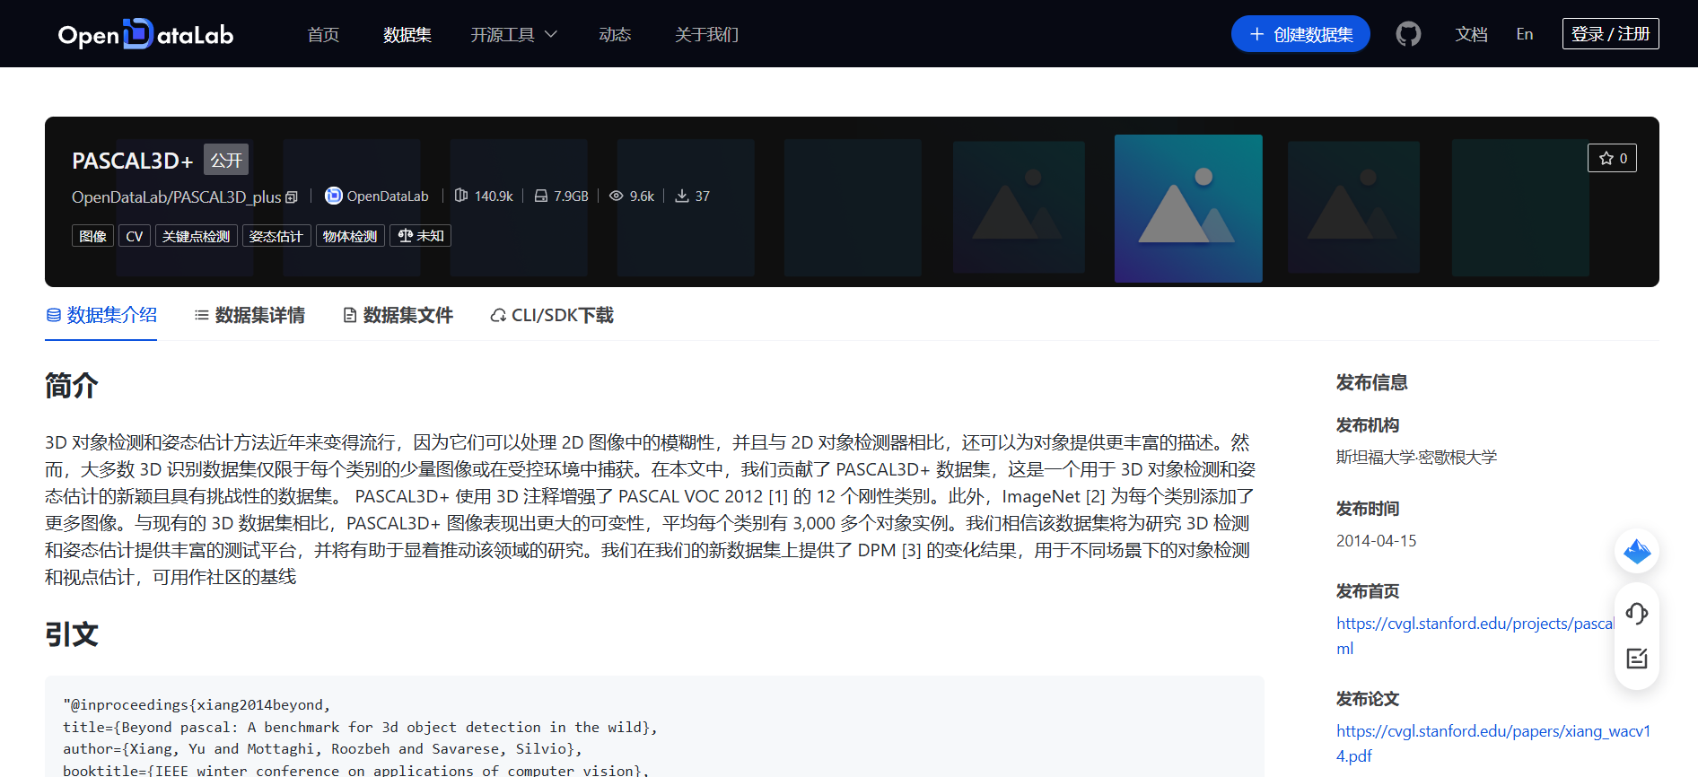Image resolution: width=1698 pixels, height=777 pixels.
Task: Click the 图像 tag
Action: 92,236
